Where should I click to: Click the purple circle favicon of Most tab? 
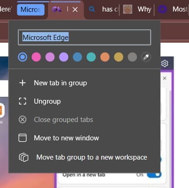[x=162, y=9]
